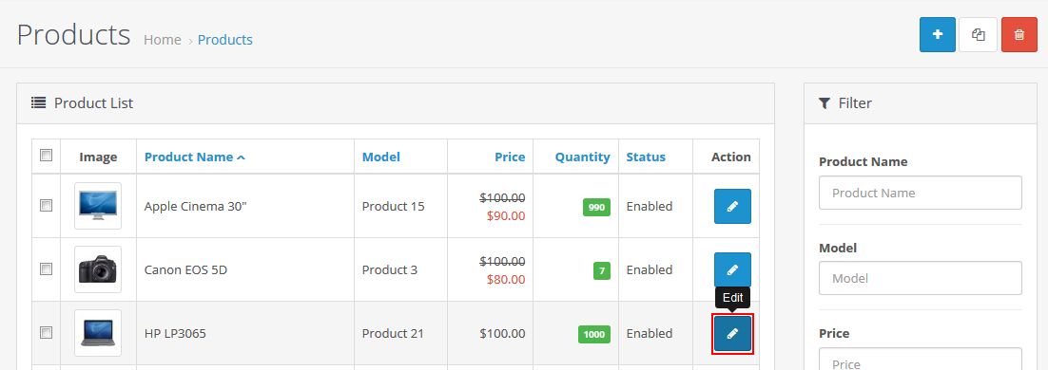Edit the Apple Cinema 30" product
1048x370 pixels.
click(x=732, y=207)
